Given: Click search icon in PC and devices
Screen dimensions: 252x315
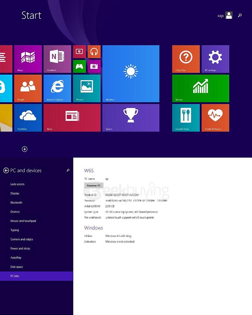Looking at the screenshot, I should click(x=68, y=170).
